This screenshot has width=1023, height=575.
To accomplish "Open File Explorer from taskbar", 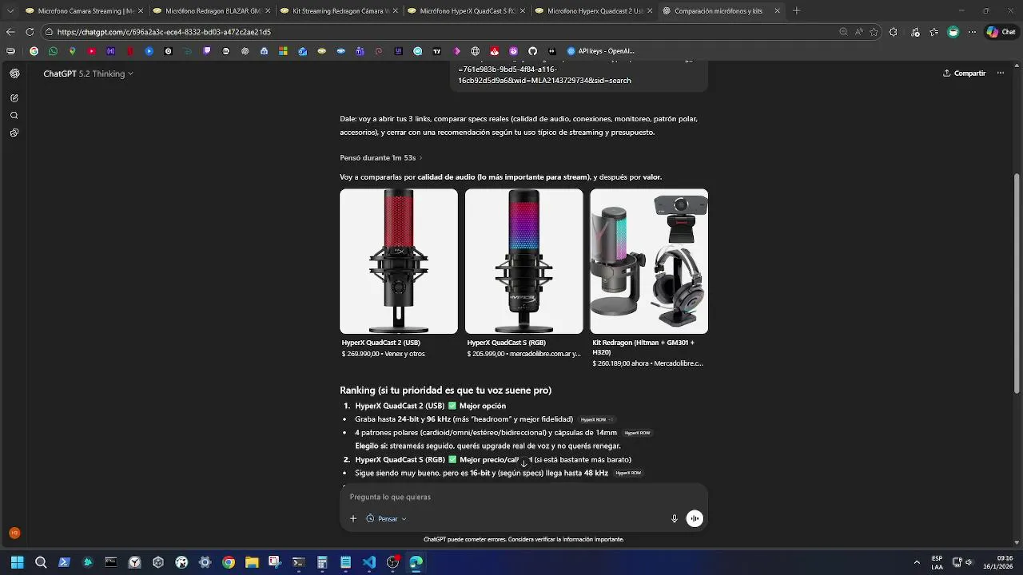I will pos(252,562).
